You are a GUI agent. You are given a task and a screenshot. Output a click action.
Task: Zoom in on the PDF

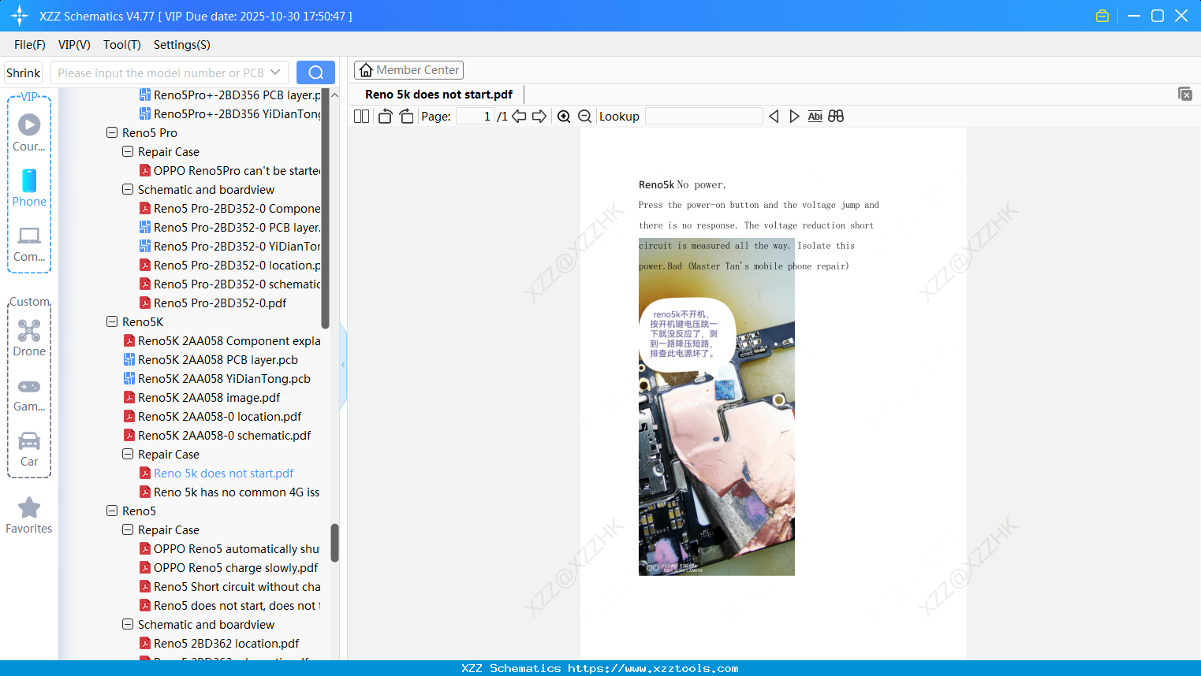[x=564, y=117]
